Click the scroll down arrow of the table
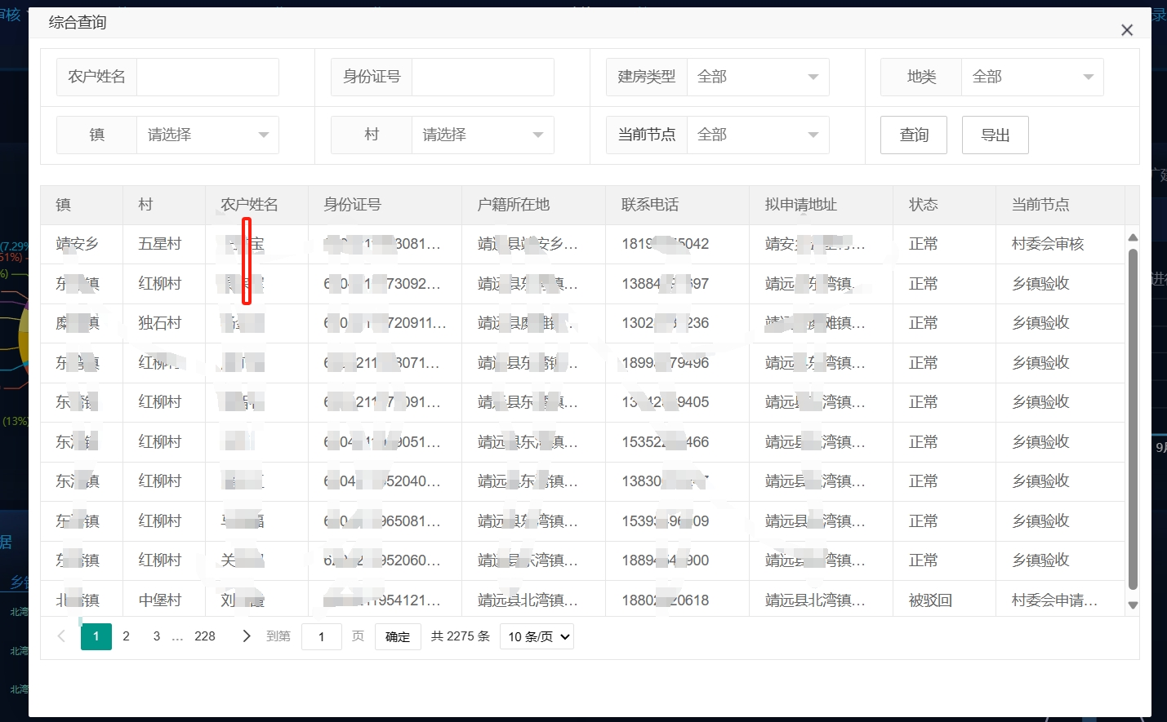 click(x=1133, y=605)
